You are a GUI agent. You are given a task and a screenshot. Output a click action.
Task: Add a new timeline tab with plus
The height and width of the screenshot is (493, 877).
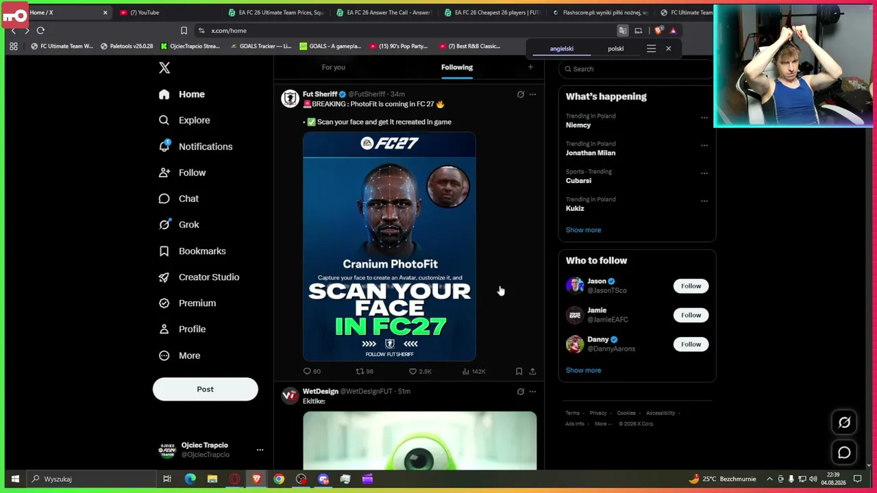coord(530,67)
